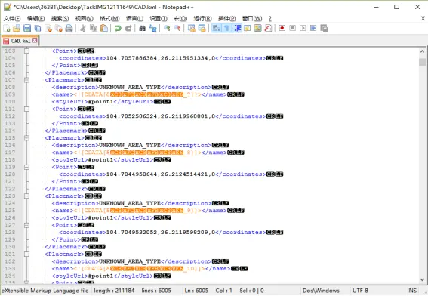Screen dimensions: 428x296
Task: Toggle Show All Characters pilcrow button
Action: point(226,28)
